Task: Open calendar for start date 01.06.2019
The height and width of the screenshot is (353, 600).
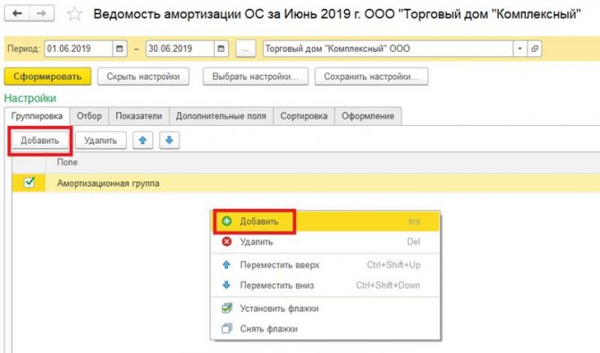Action: (x=120, y=48)
